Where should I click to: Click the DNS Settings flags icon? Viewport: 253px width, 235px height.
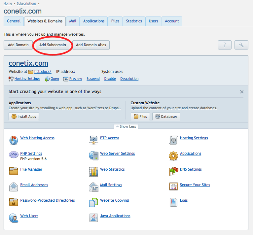tap(174, 171)
